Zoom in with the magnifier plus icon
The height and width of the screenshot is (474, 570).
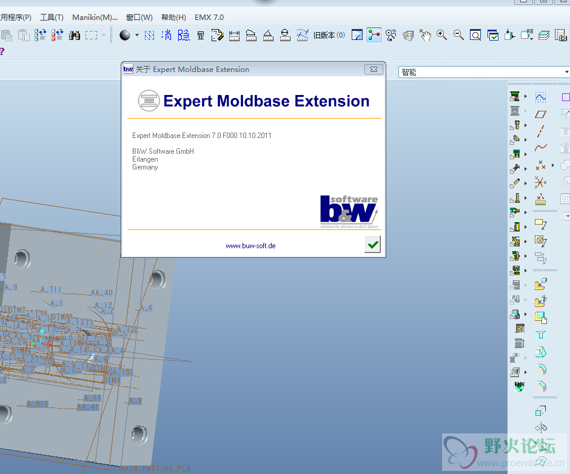[441, 35]
